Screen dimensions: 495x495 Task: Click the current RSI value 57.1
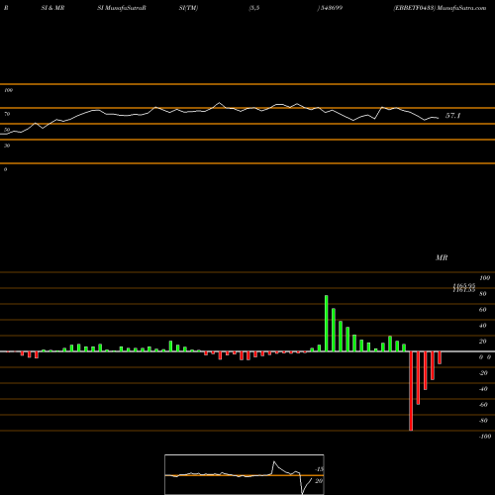452,116
